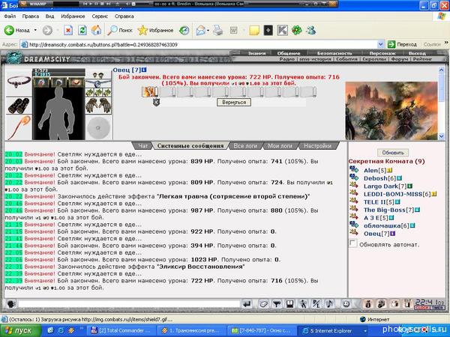The height and width of the screenshot is (337, 450).
Task: Click the browser Forward arrow icon
Action: click(47, 30)
